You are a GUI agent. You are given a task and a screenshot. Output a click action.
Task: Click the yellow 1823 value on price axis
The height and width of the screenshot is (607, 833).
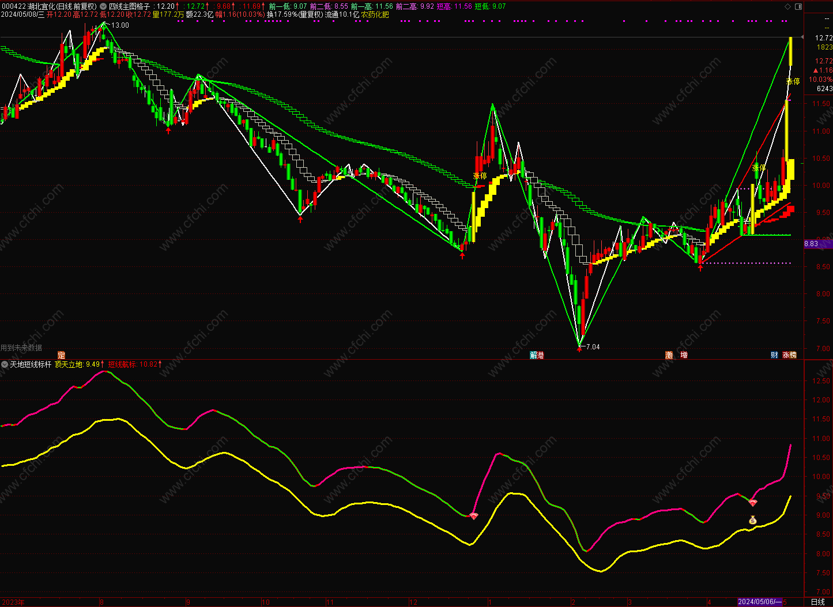824,47
